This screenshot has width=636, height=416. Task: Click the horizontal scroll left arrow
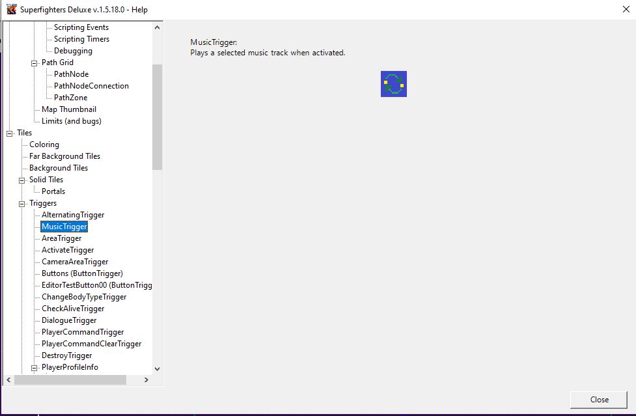point(8,380)
